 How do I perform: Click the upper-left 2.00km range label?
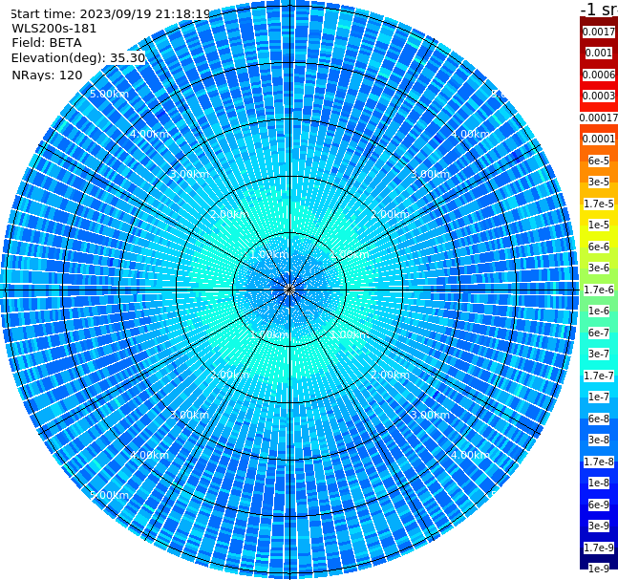click(x=230, y=214)
